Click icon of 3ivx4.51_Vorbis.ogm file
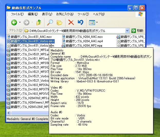The height and width of the screenshot is (137, 160). coord(9,46)
